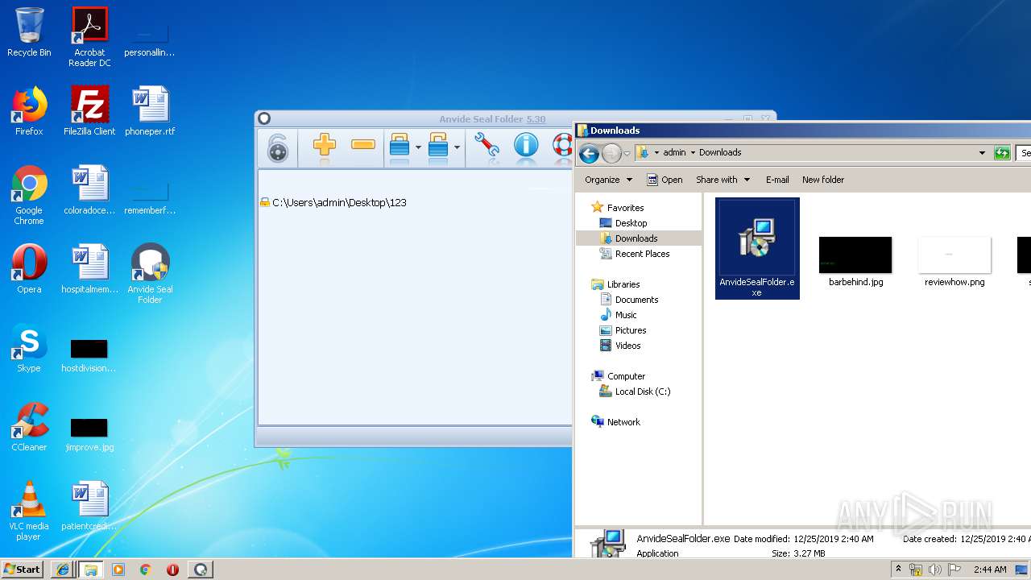1031x580 pixels.
Task: Open Opera desktop shortcut
Action: click(x=29, y=269)
